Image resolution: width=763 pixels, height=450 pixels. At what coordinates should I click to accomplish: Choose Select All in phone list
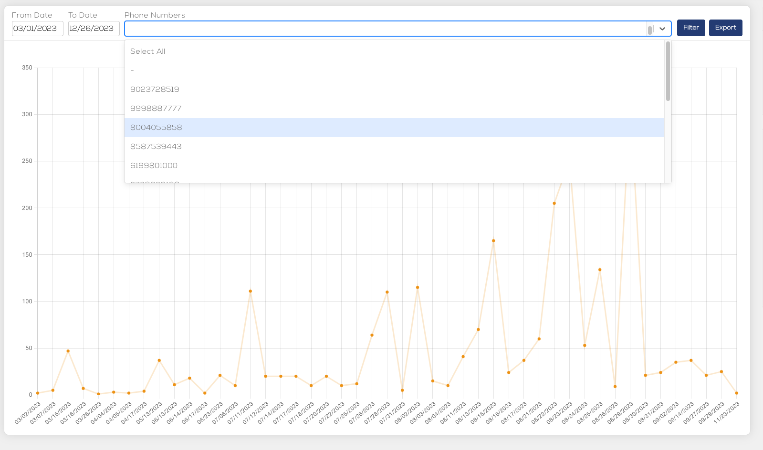[147, 51]
